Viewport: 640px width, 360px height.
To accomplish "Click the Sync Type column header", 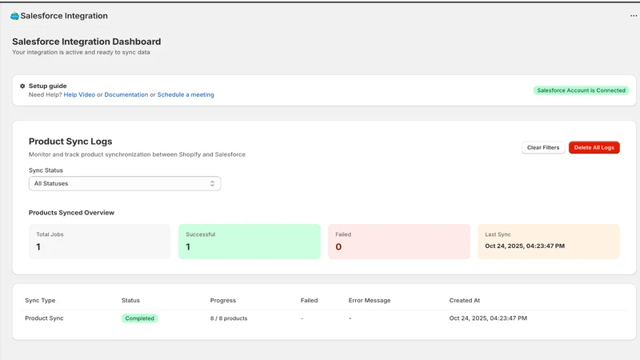I will pos(40,301).
